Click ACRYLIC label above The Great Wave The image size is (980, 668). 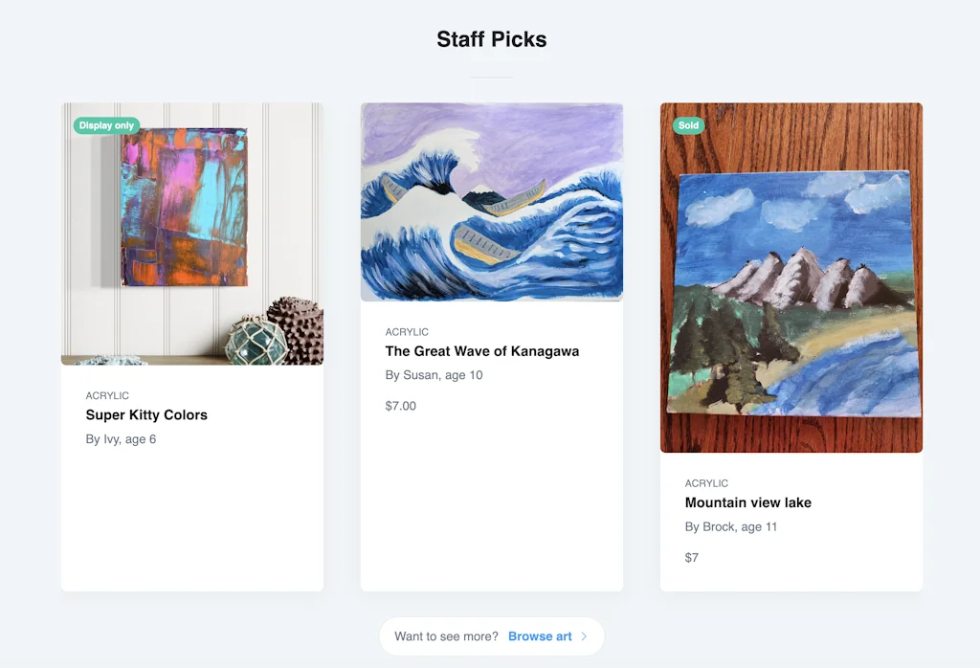[407, 332]
